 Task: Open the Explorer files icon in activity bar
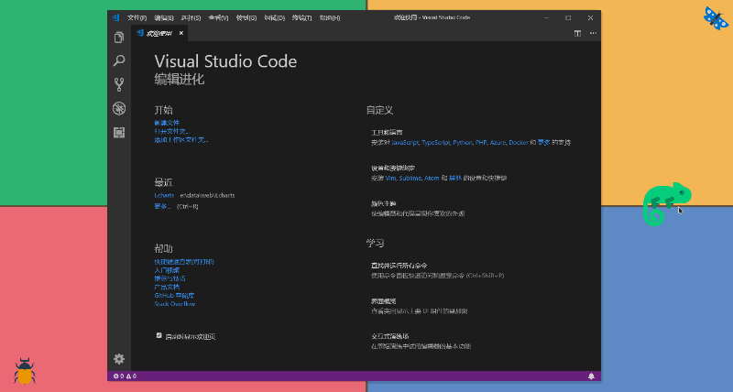point(119,38)
